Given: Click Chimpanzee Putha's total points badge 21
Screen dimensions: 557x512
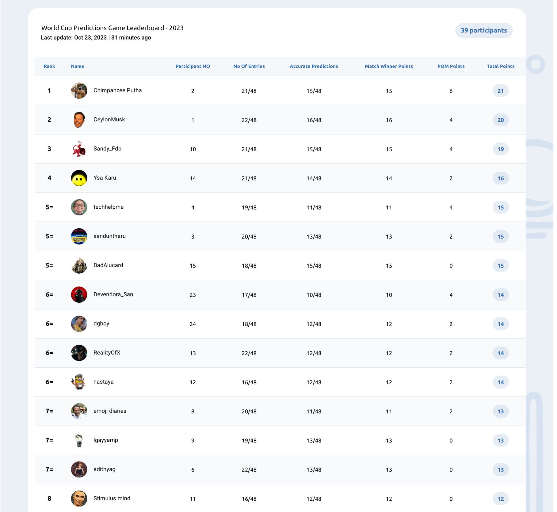Looking at the screenshot, I should pyautogui.click(x=501, y=91).
